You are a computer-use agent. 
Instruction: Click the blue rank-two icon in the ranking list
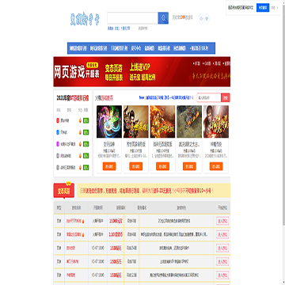58,132
